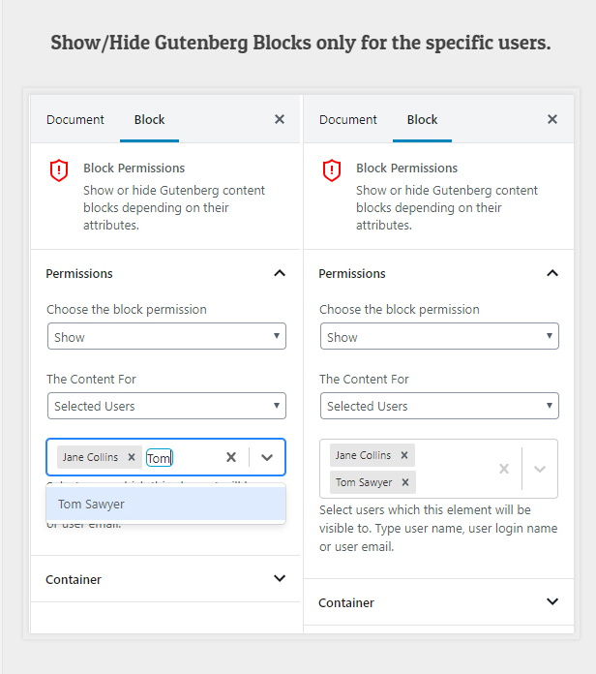Clear all selected users in right panel
596x674 pixels.
click(x=504, y=469)
